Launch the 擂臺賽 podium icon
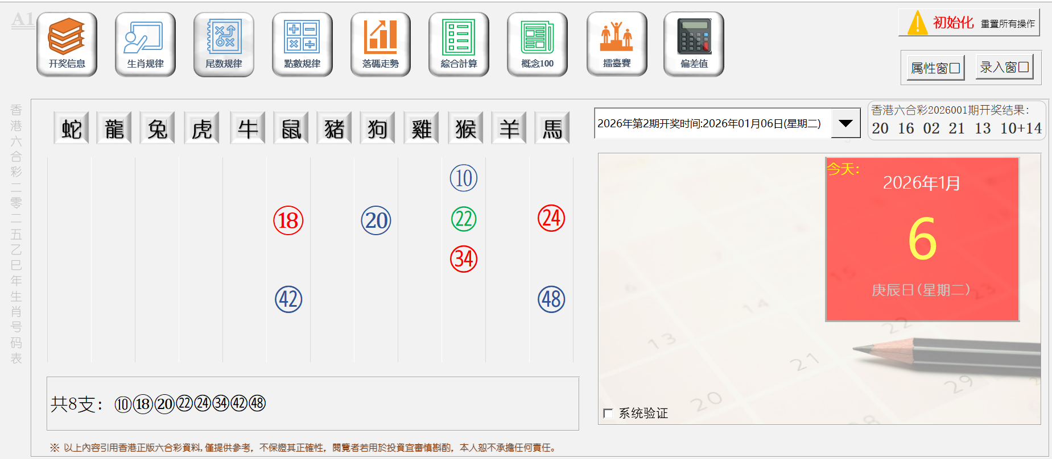Viewport: 1052px width, 459px height. click(x=617, y=44)
